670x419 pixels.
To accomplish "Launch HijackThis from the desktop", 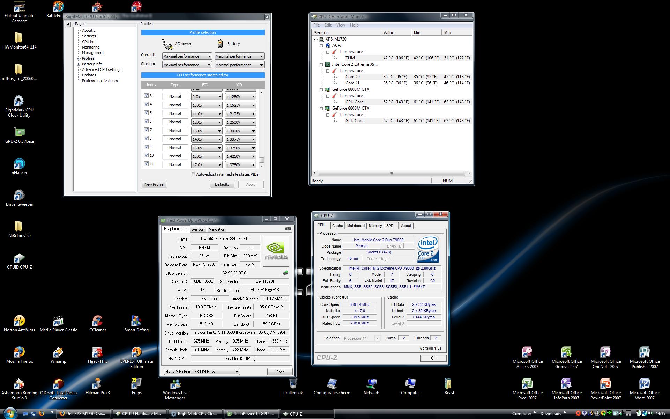I will tap(97, 355).
